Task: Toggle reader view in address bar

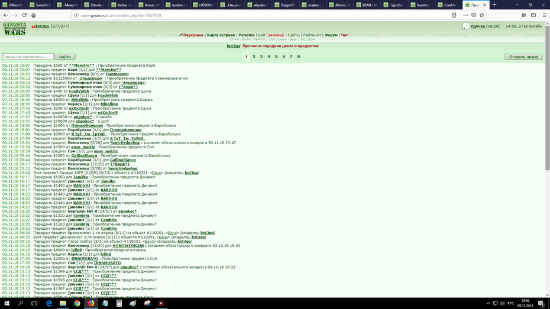Action: click(454, 15)
